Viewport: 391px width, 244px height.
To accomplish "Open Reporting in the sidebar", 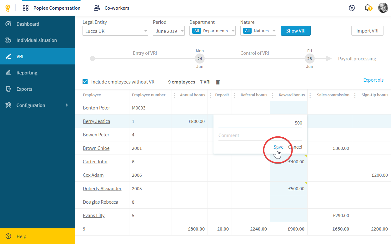I will 38,73.
